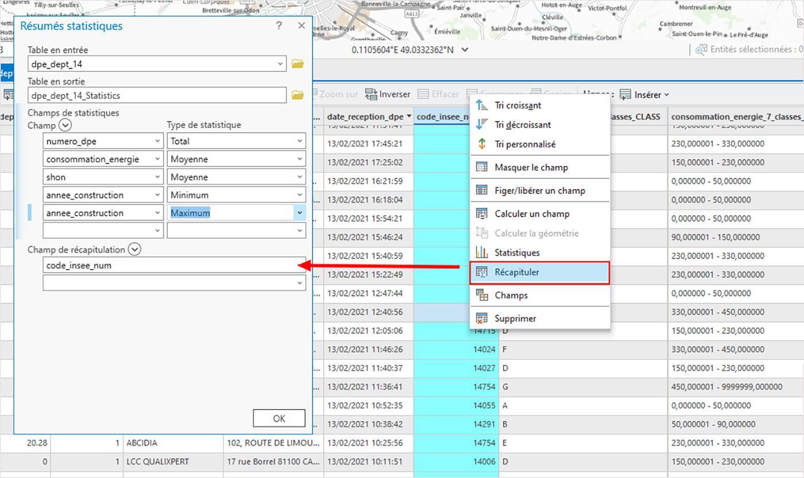Open date_reception_dpe column sort arrow
Image resolution: width=804 pixels, height=478 pixels.
(409, 116)
